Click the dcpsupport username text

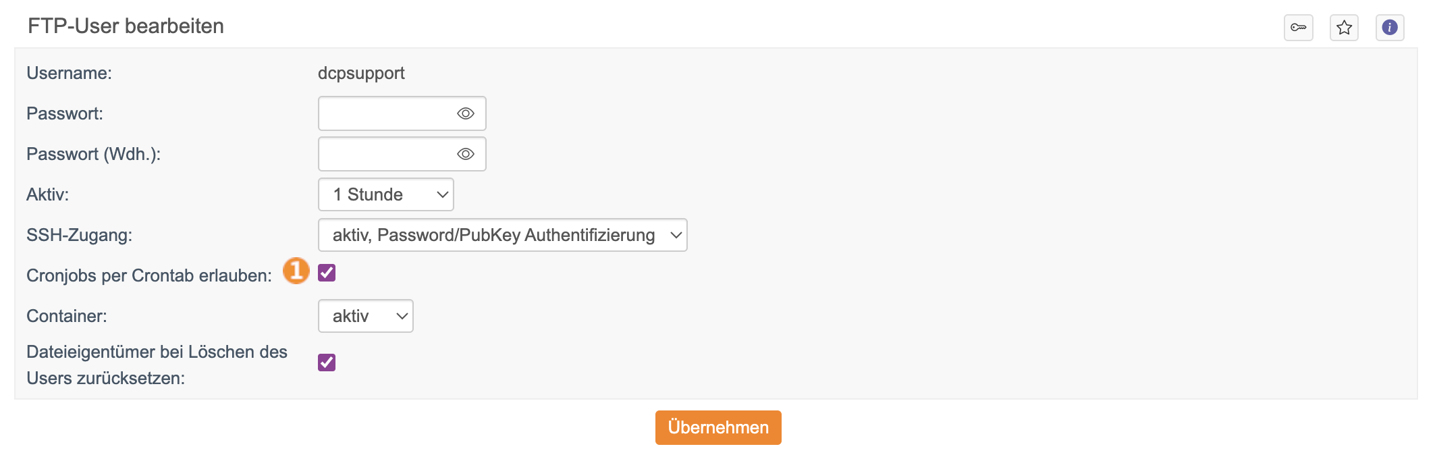tap(361, 73)
